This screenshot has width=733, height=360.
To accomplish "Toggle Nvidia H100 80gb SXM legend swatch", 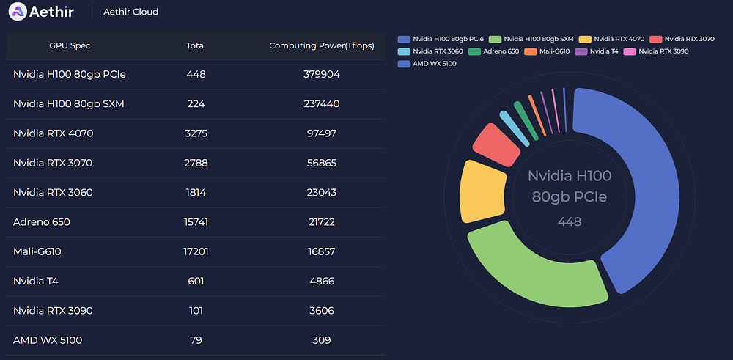I will pyautogui.click(x=495, y=39).
